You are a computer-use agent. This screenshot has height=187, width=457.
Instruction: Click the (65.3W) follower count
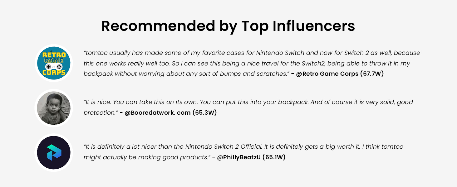(204, 113)
